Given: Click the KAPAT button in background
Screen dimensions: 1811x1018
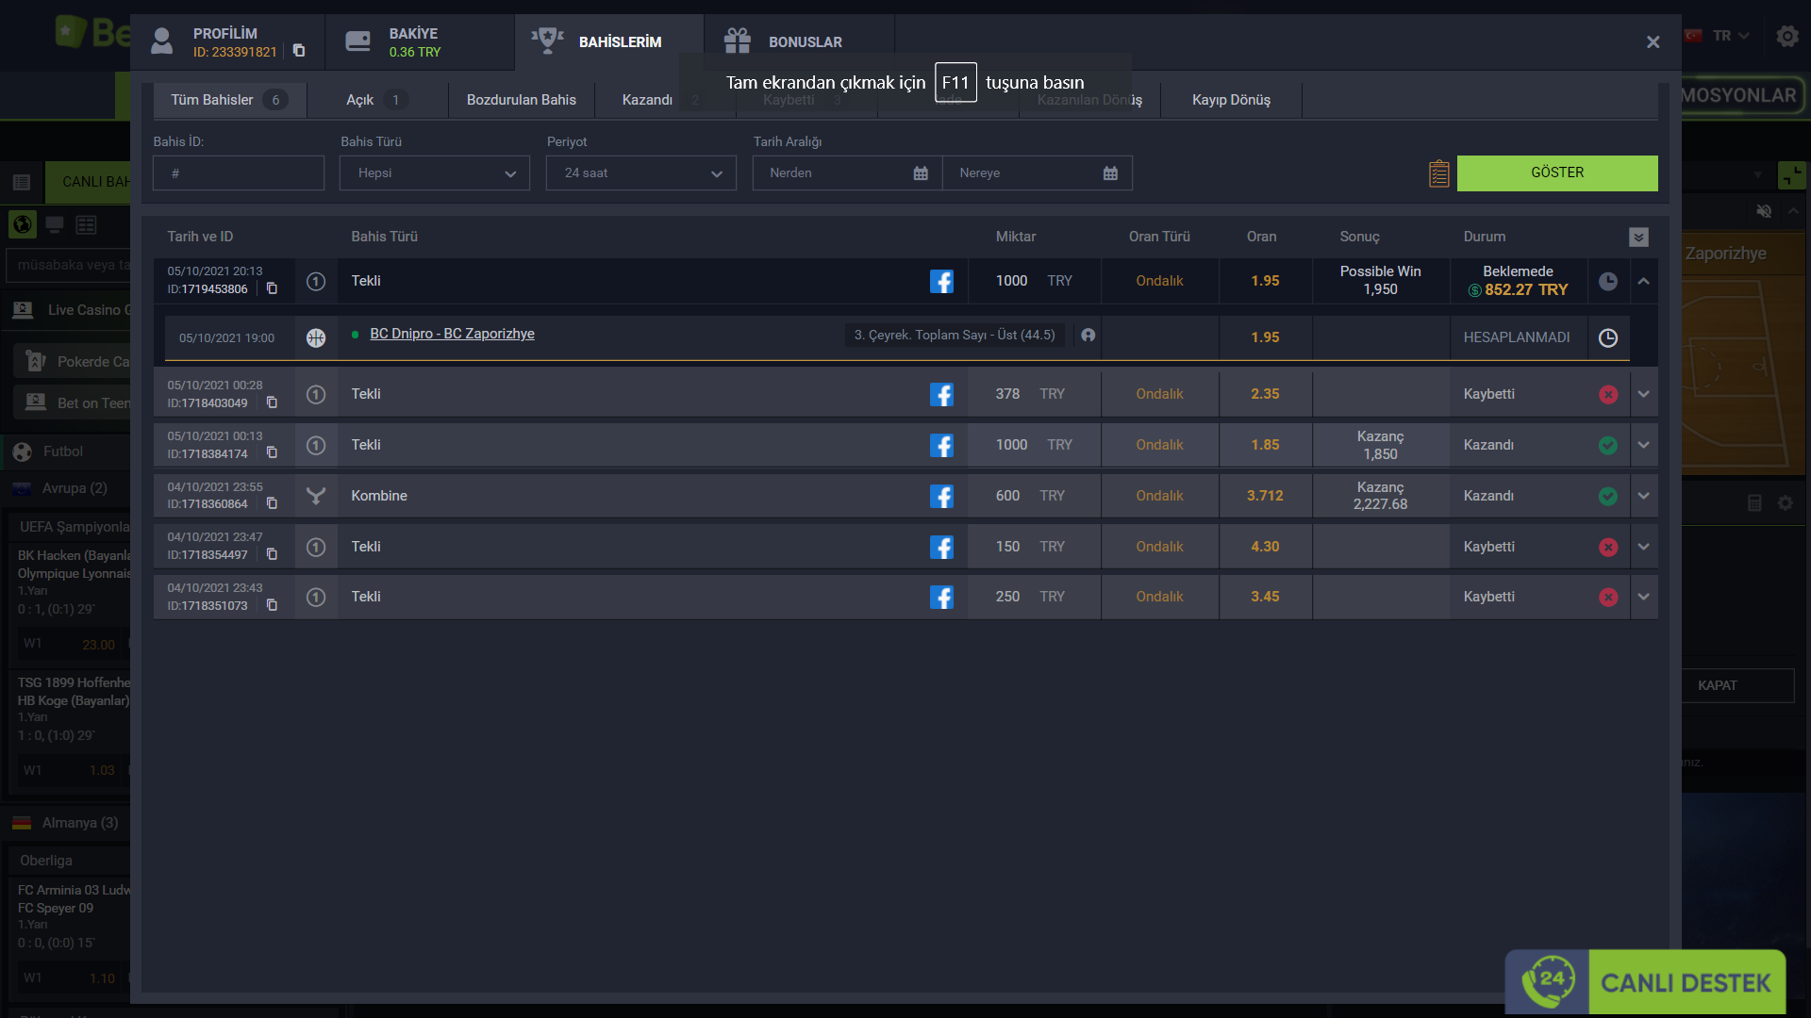Looking at the screenshot, I should [1718, 685].
